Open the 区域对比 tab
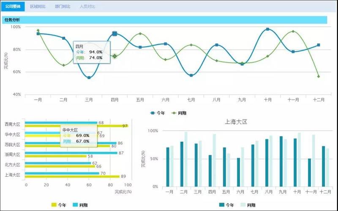 [38, 7]
